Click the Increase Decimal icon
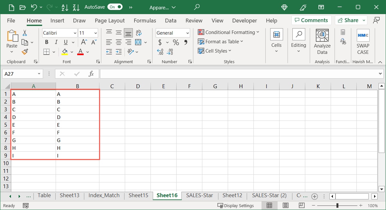 click(x=160, y=52)
